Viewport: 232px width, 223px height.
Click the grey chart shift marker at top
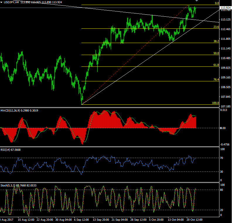(197, 1)
